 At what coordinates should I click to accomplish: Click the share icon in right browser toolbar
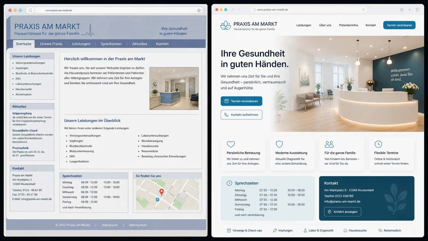(402, 10)
